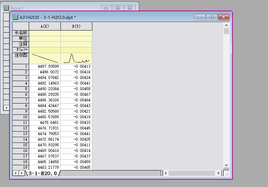Image resolution: width=268 pixels, height=187 pixels.
Task: Click the sparkline thumbnail in column A(X)
Action: click(45, 58)
